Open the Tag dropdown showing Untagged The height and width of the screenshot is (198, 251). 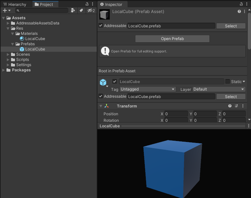click(x=148, y=89)
